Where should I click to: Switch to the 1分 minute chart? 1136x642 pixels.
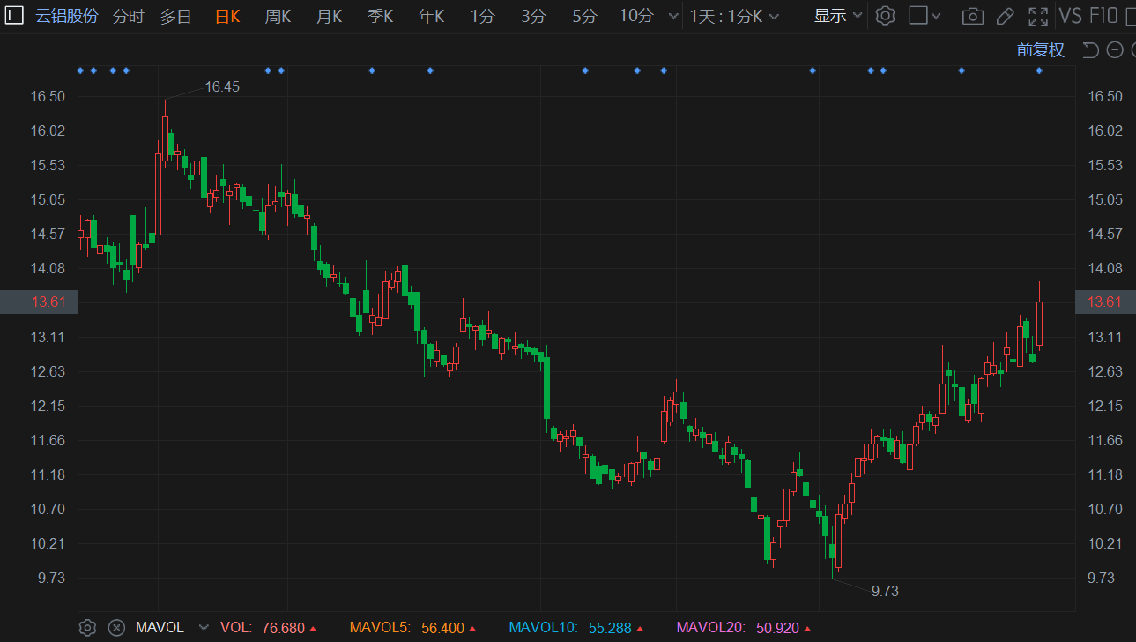click(482, 16)
